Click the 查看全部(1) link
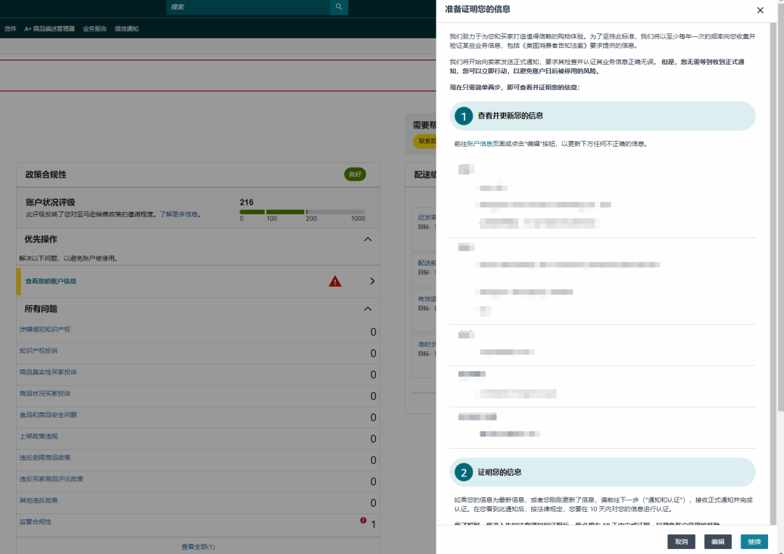 [x=198, y=547]
